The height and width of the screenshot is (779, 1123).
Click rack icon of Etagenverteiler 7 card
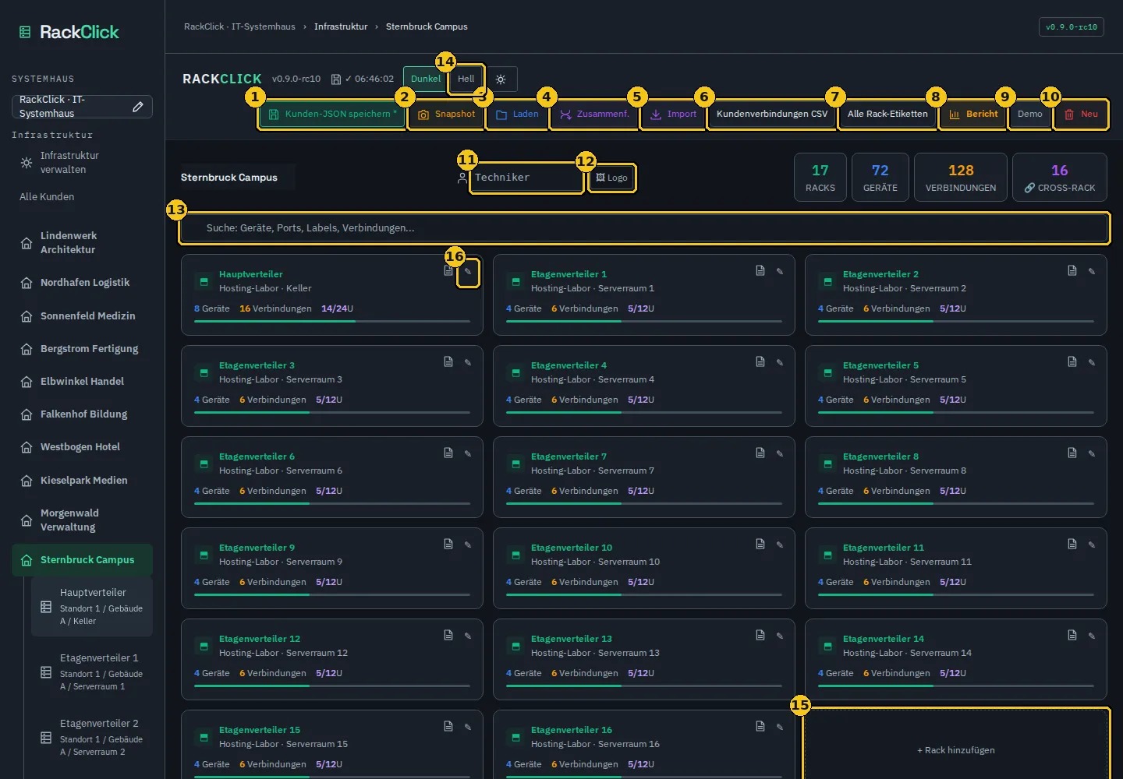pos(515,464)
